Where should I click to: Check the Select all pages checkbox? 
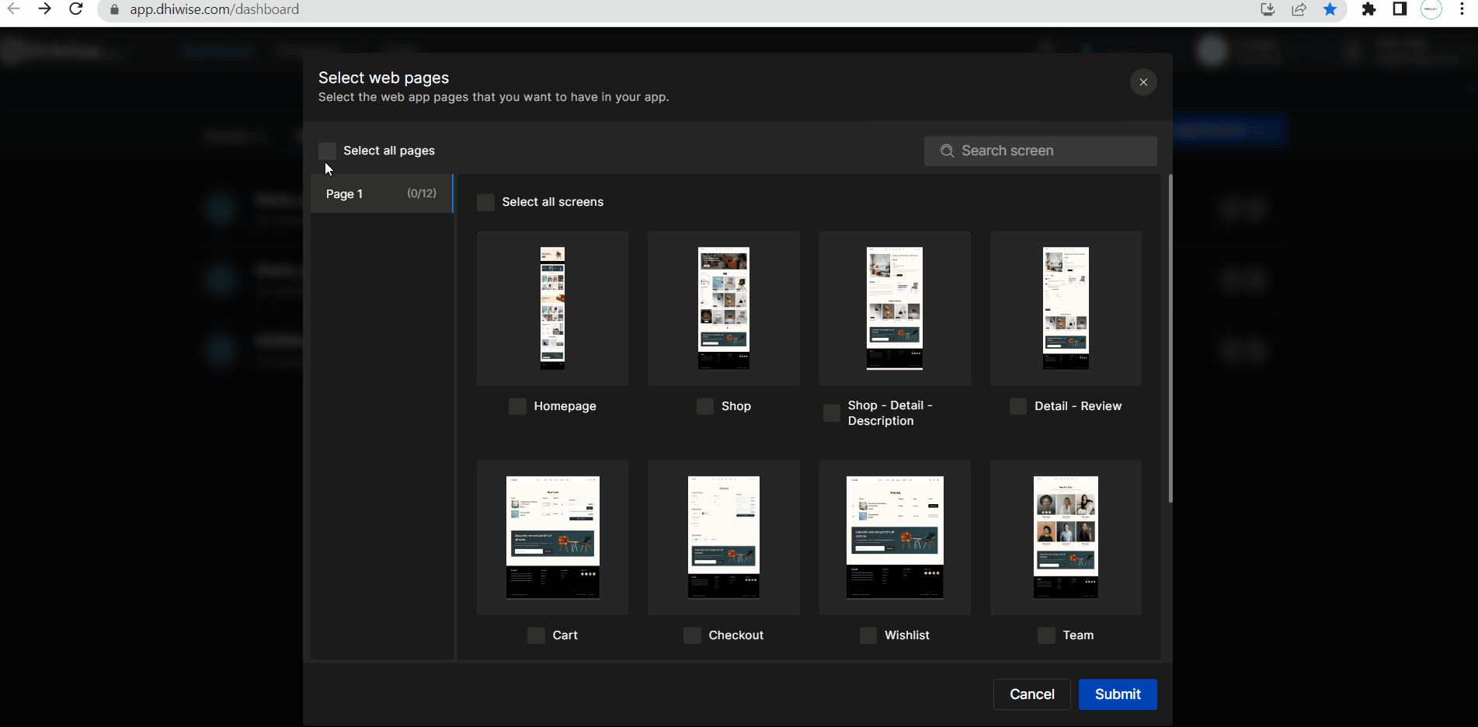tap(328, 151)
